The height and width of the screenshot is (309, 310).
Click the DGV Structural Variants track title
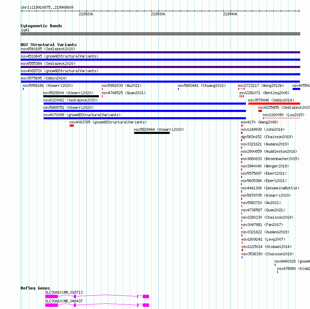tap(49, 45)
